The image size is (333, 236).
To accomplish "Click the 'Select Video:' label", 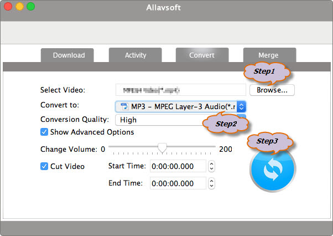I will point(63,90).
